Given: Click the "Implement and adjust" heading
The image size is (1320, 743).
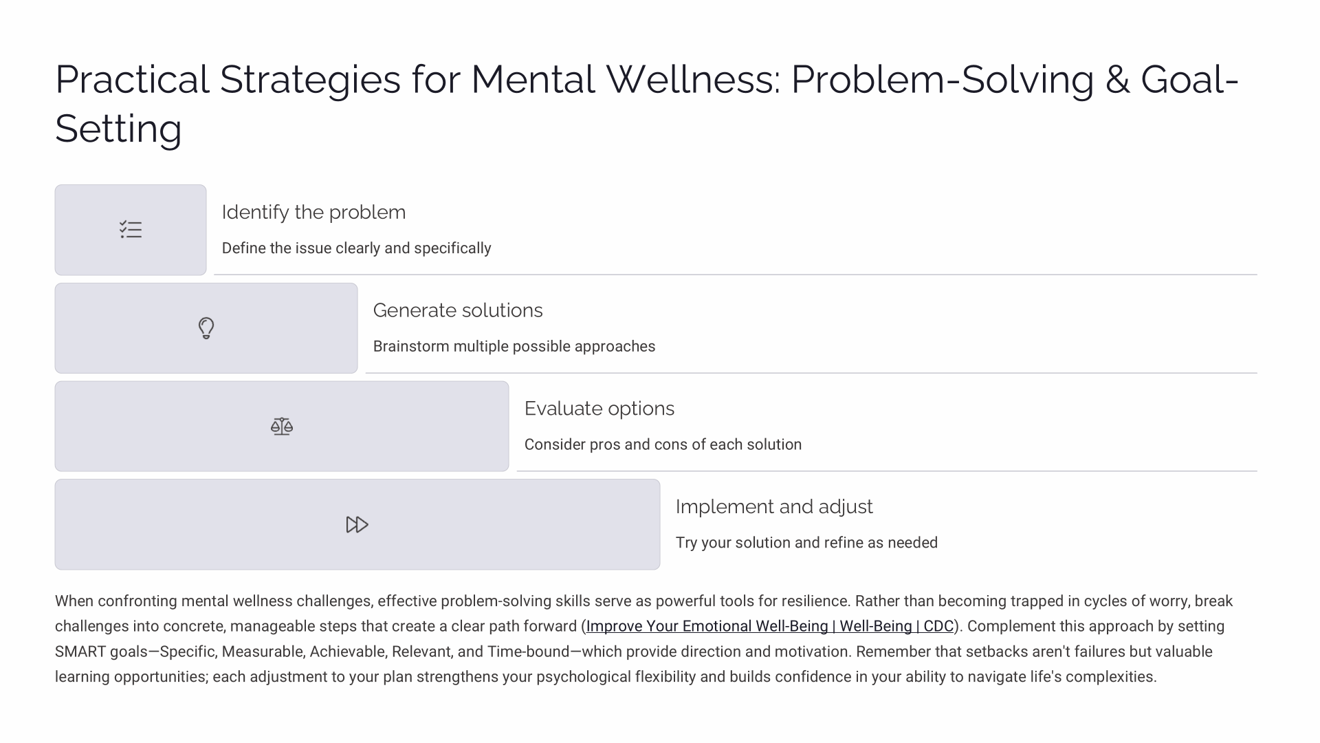Looking at the screenshot, I should 774,507.
